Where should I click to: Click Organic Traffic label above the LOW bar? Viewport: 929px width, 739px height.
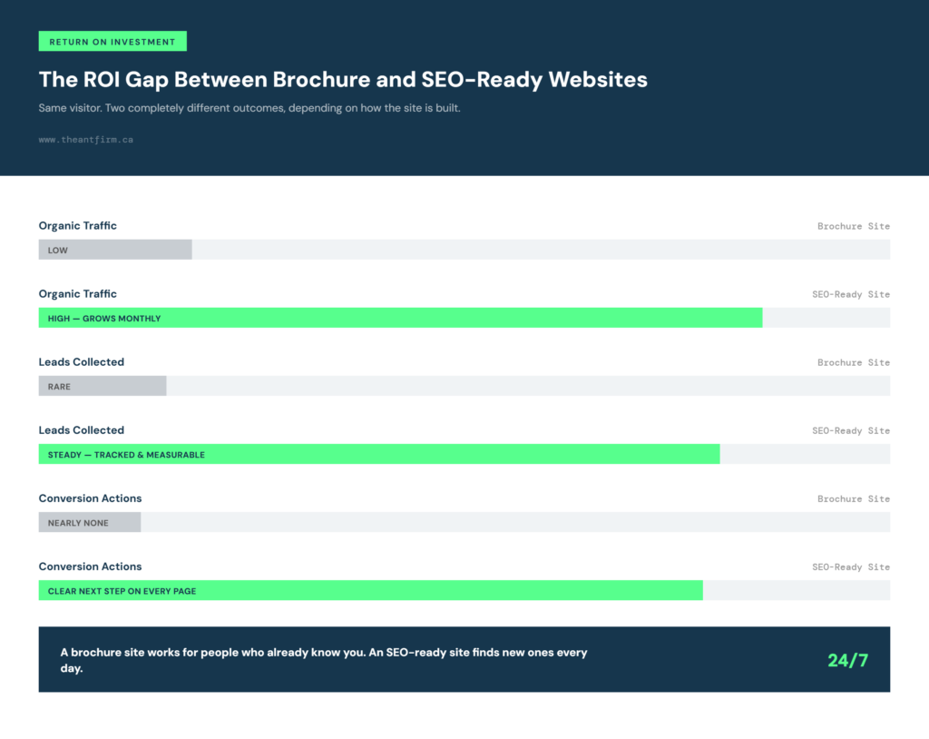tap(78, 226)
